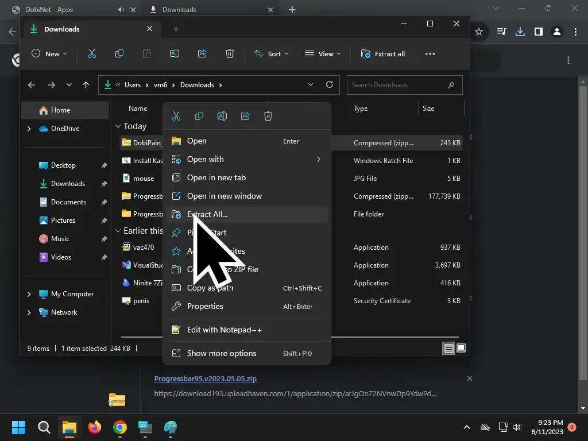Screen dimensions: 588x441
Task: Navigate back in File Explorer
Action: pos(32,85)
